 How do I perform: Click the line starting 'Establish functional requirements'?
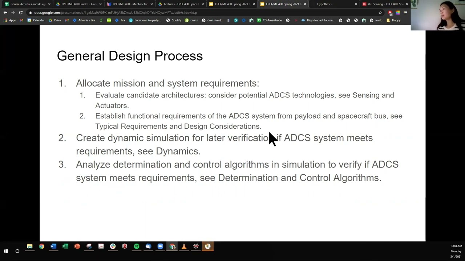(248, 121)
